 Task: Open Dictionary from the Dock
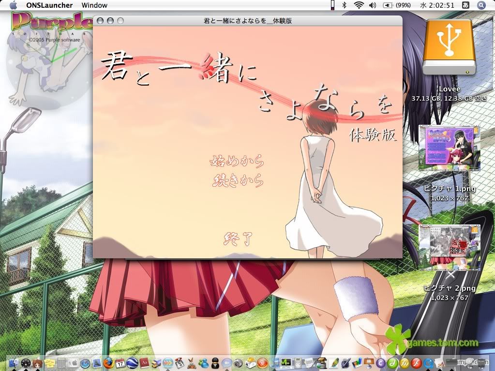coord(144,363)
